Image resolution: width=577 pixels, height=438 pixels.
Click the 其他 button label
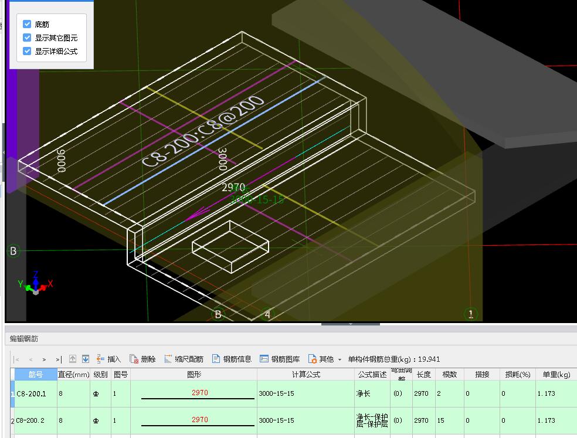coord(327,359)
